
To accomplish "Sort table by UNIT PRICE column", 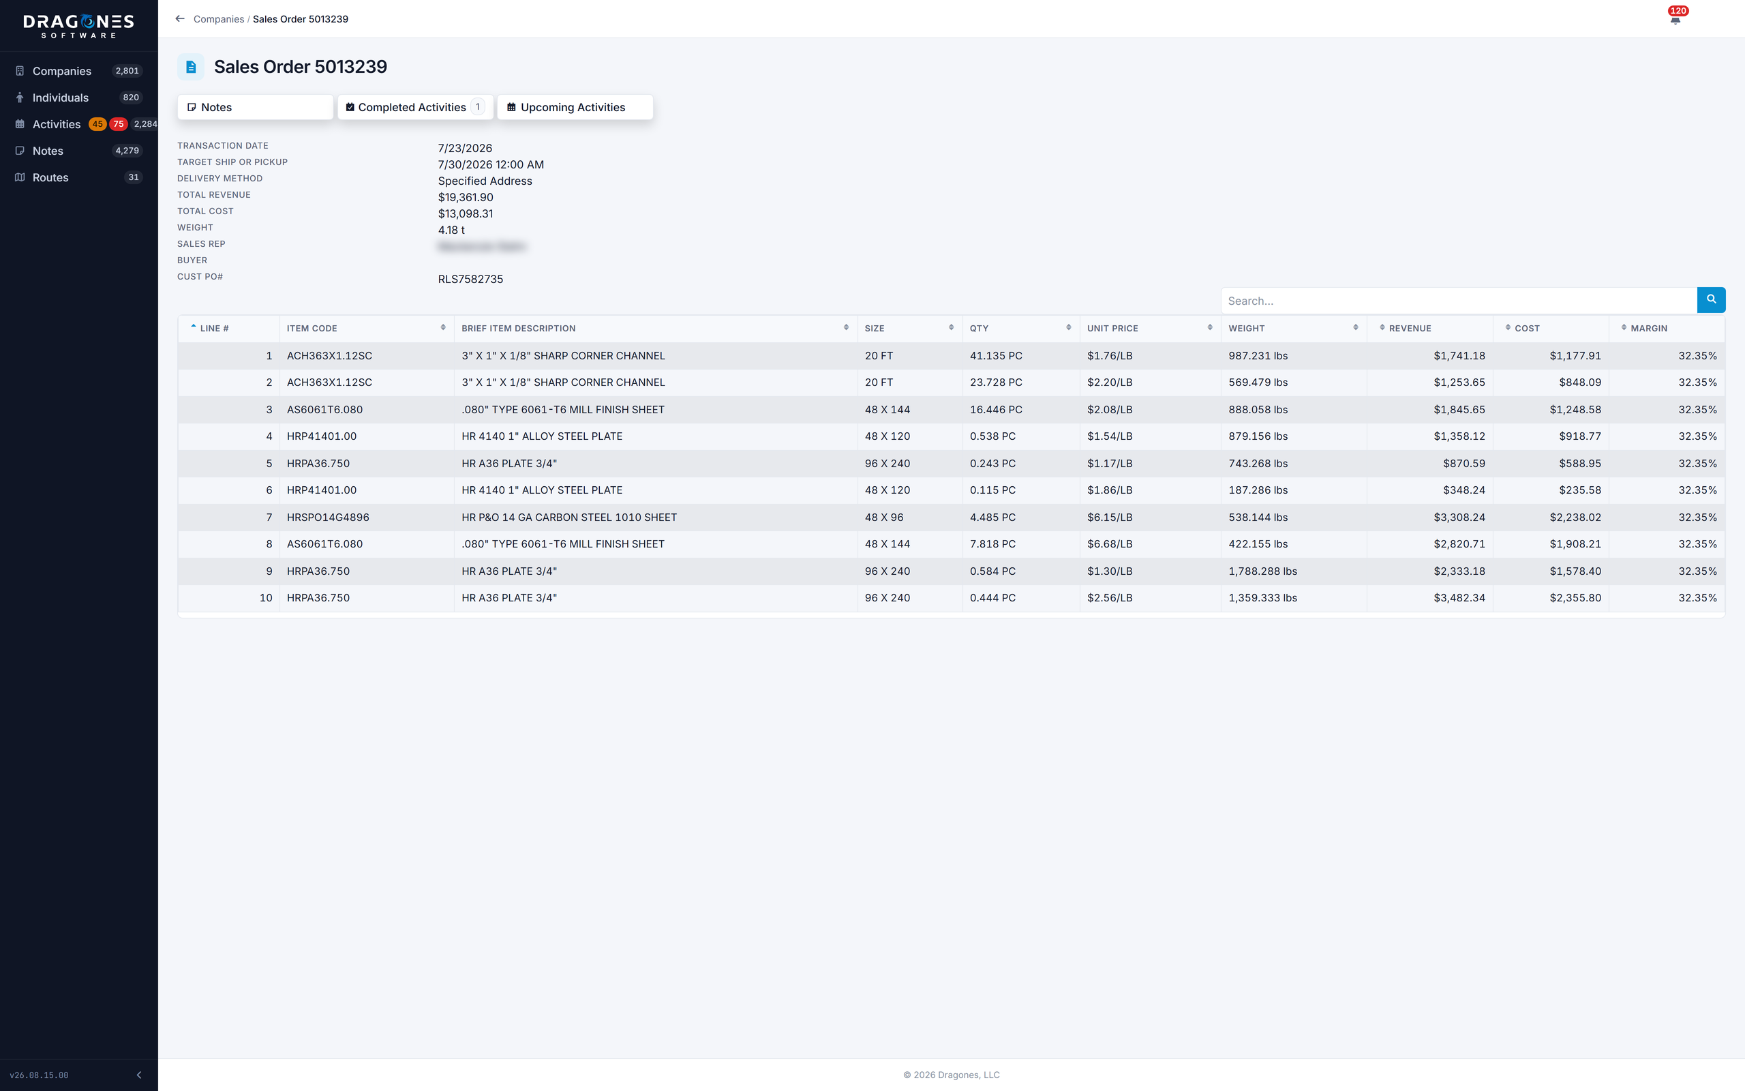I will pyautogui.click(x=1149, y=328).
